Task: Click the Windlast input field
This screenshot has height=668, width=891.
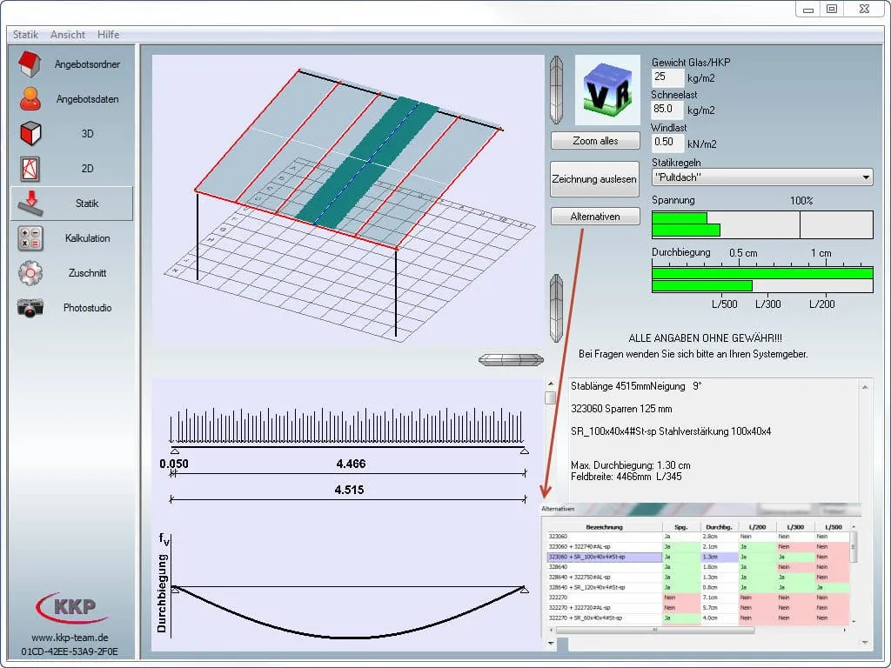Action: pos(667,143)
